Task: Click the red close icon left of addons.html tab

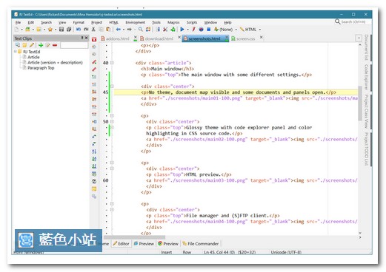Action: (94, 39)
